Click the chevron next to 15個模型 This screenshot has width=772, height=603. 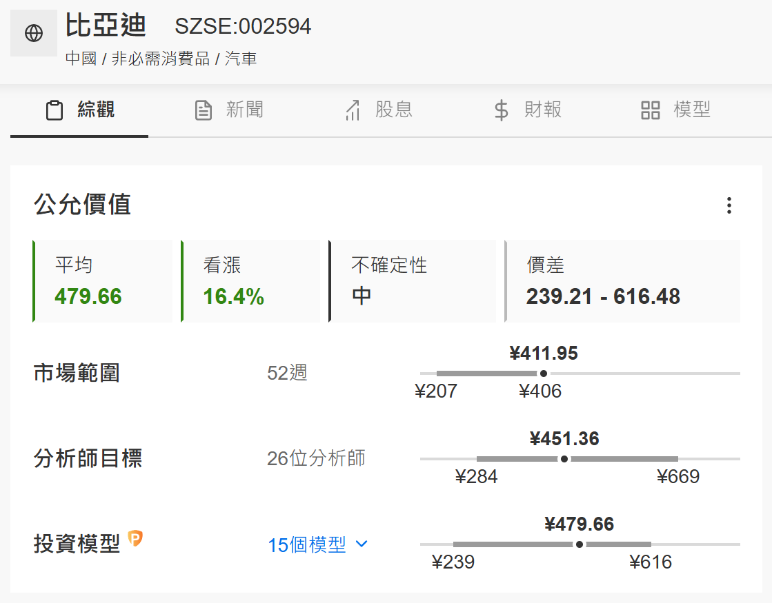coord(362,544)
